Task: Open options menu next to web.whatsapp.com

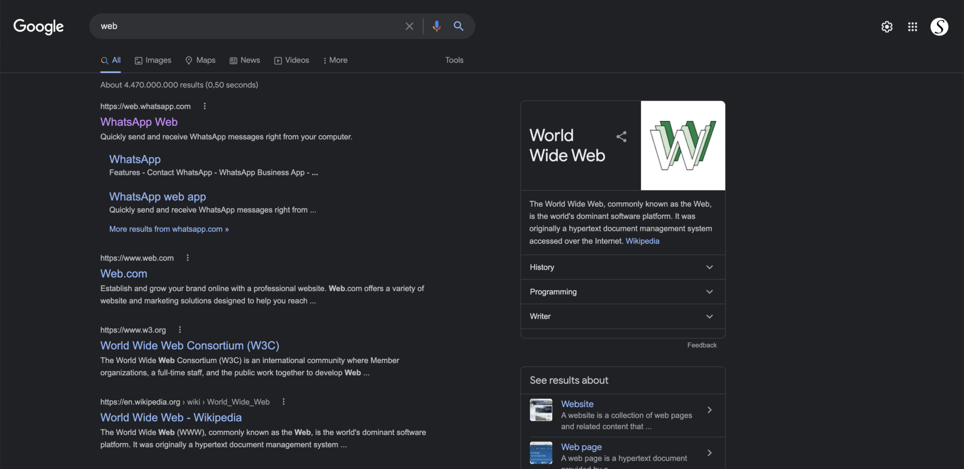Action: (204, 106)
